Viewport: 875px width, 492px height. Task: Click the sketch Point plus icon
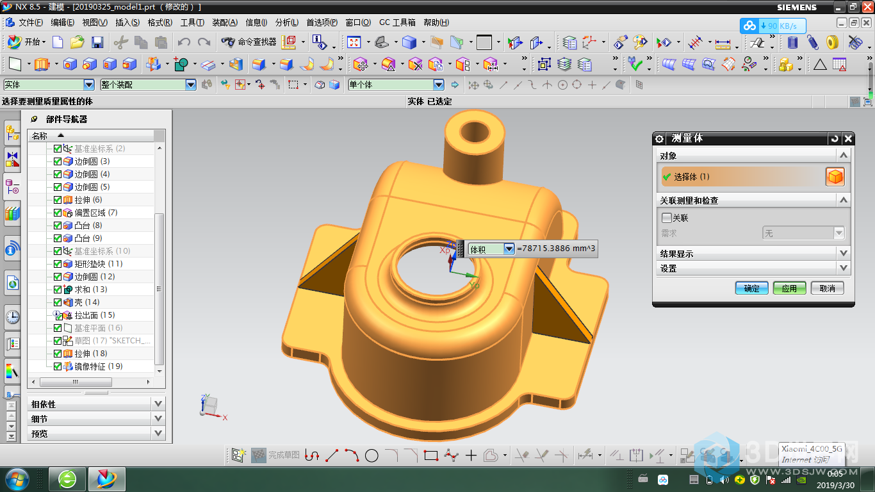point(471,455)
